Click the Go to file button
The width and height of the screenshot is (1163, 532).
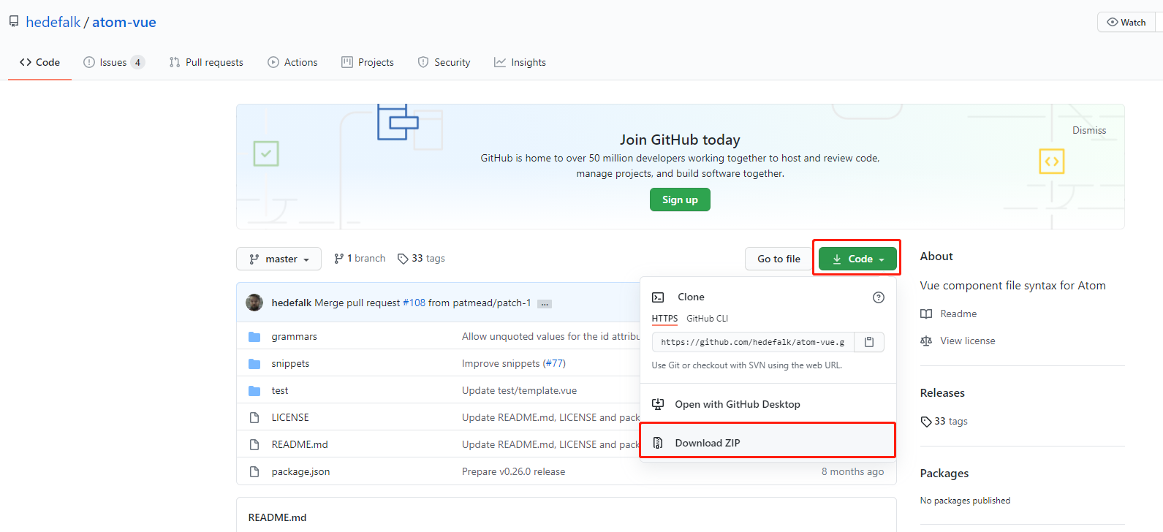(x=779, y=259)
